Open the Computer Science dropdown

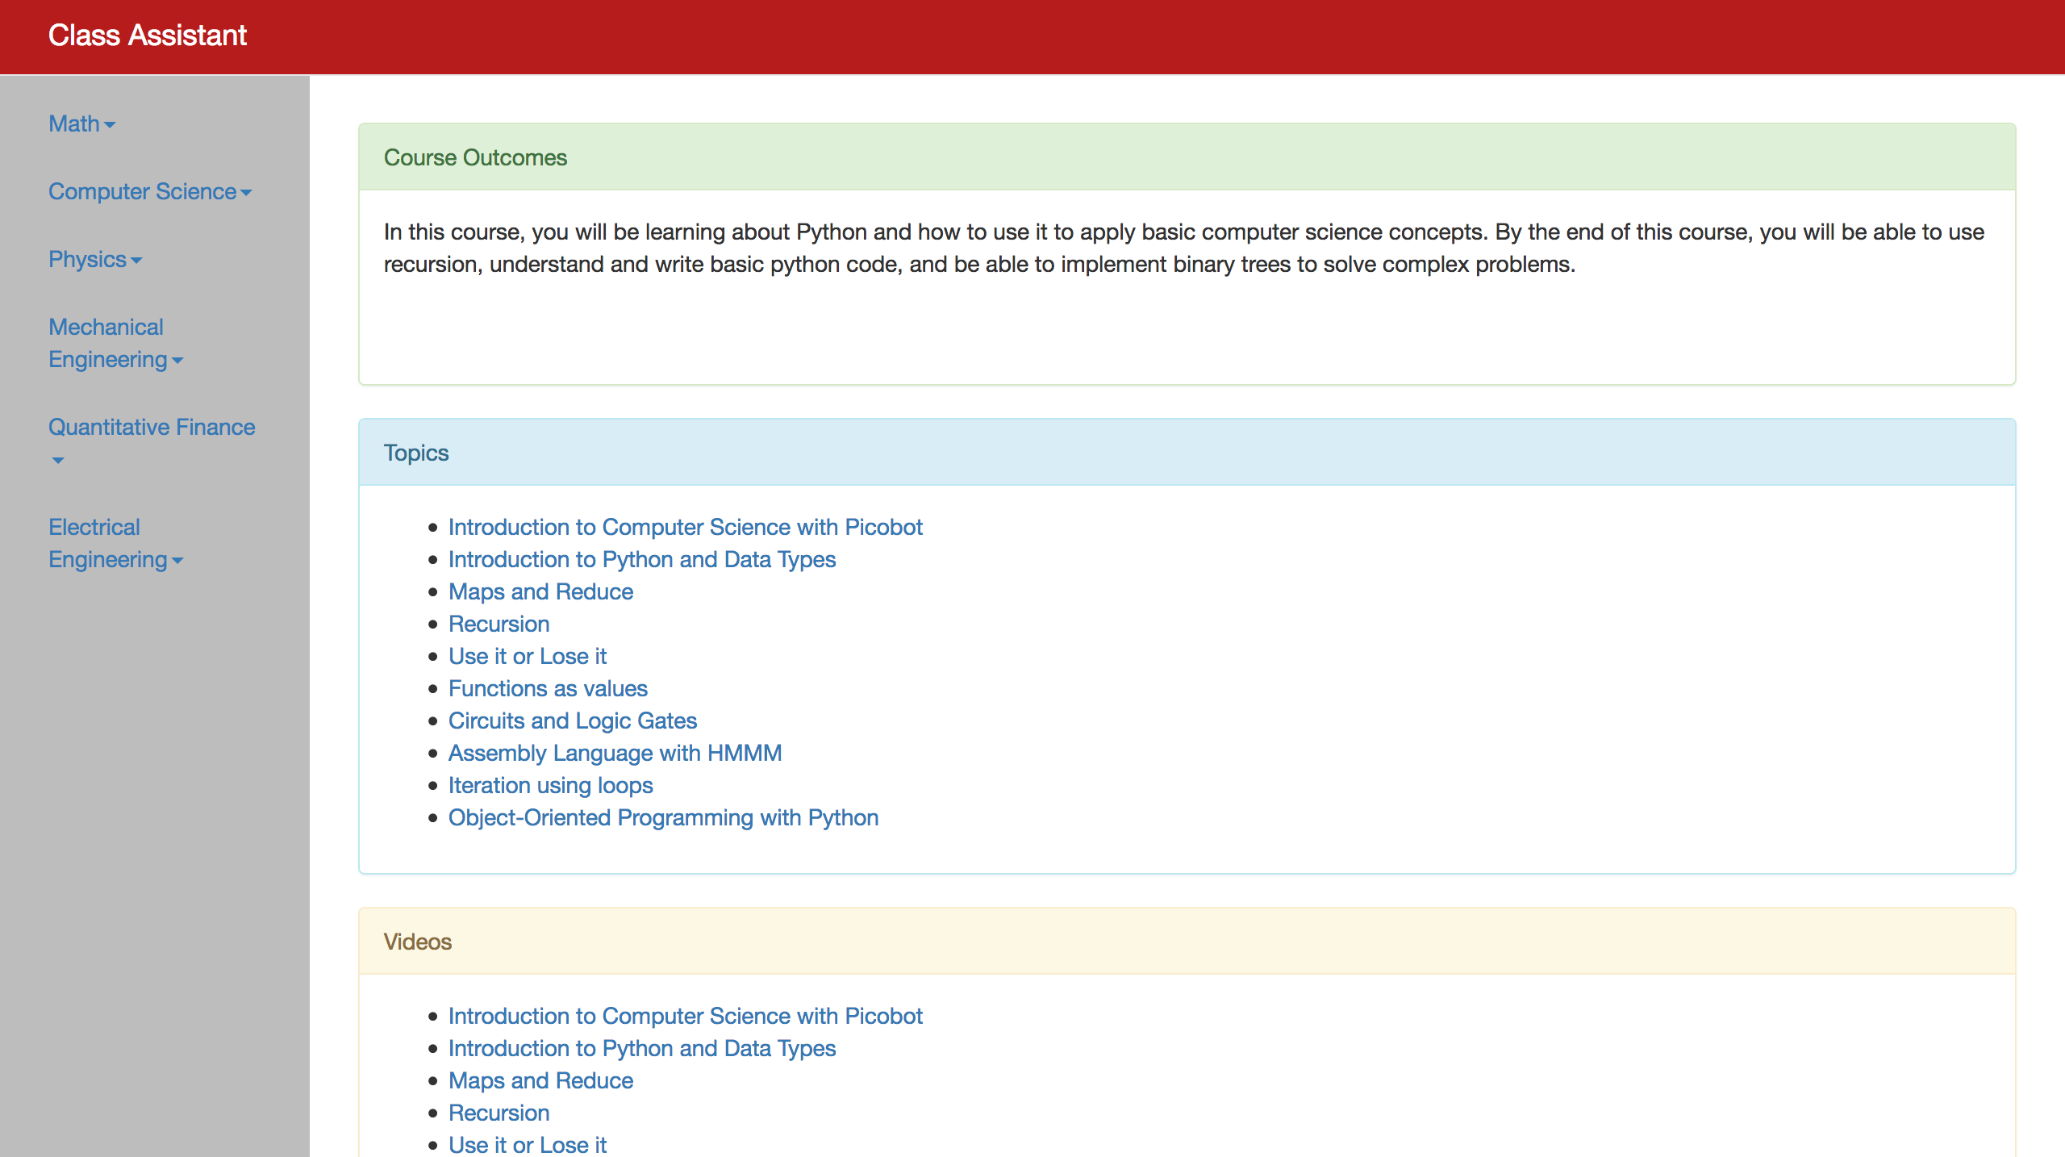[150, 191]
